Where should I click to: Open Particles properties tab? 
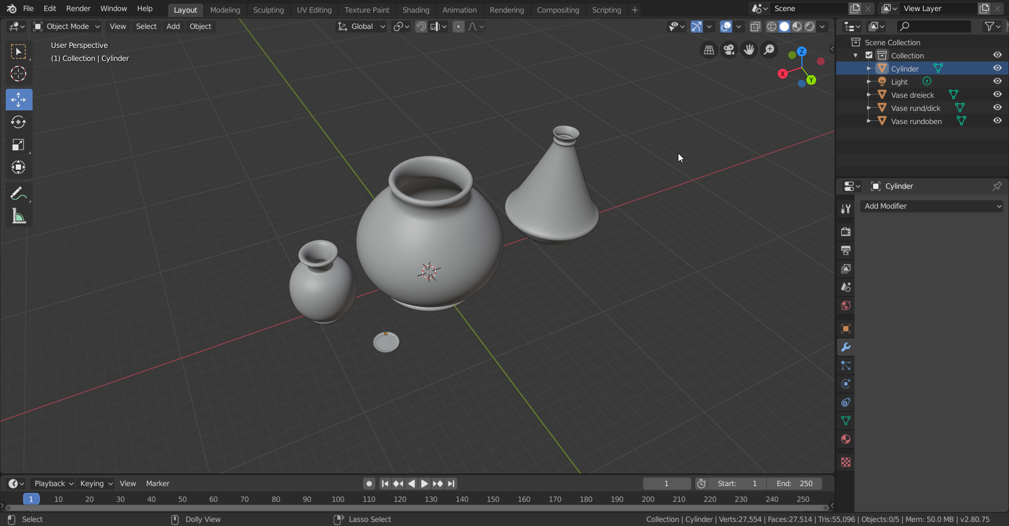coord(846,366)
